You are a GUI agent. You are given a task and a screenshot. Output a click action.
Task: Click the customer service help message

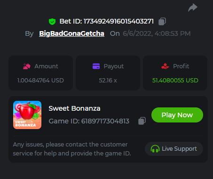(72, 149)
